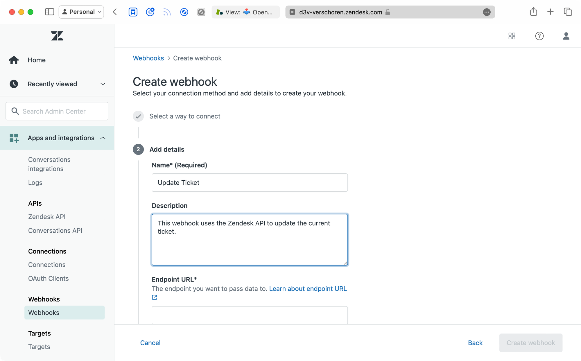
Task: Open the user profile icon
Action: click(566, 36)
